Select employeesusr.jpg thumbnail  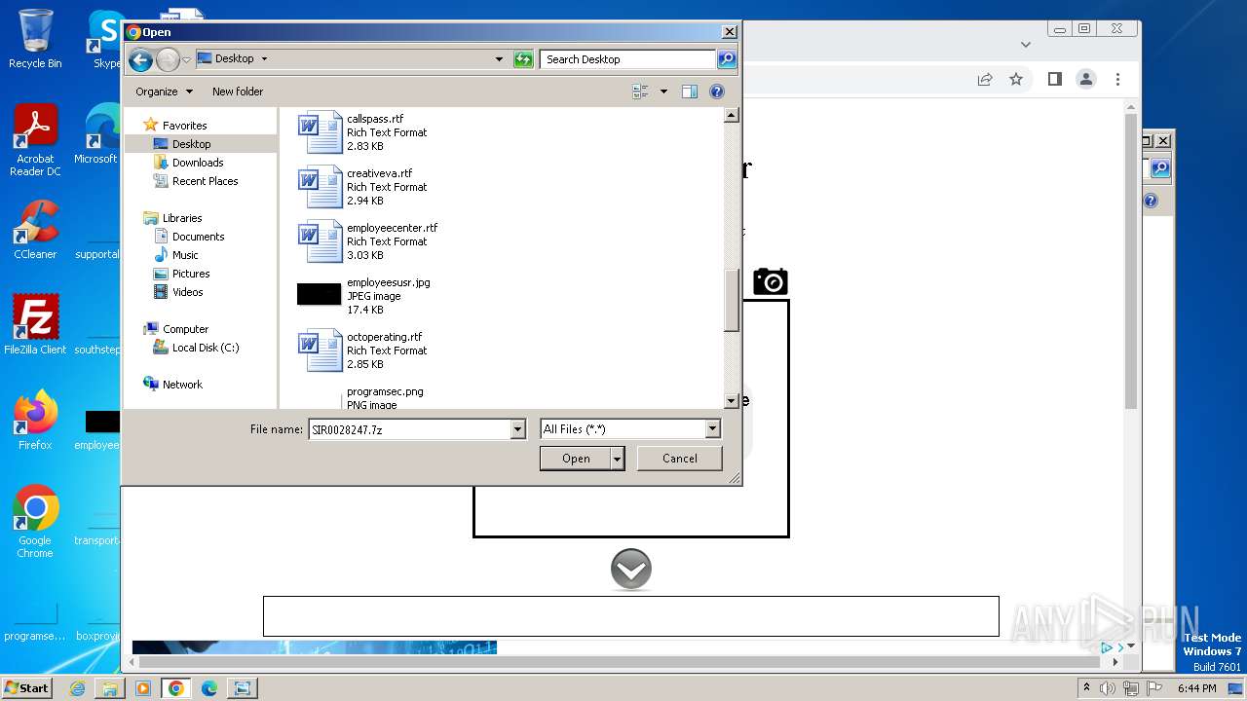coord(319,294)
